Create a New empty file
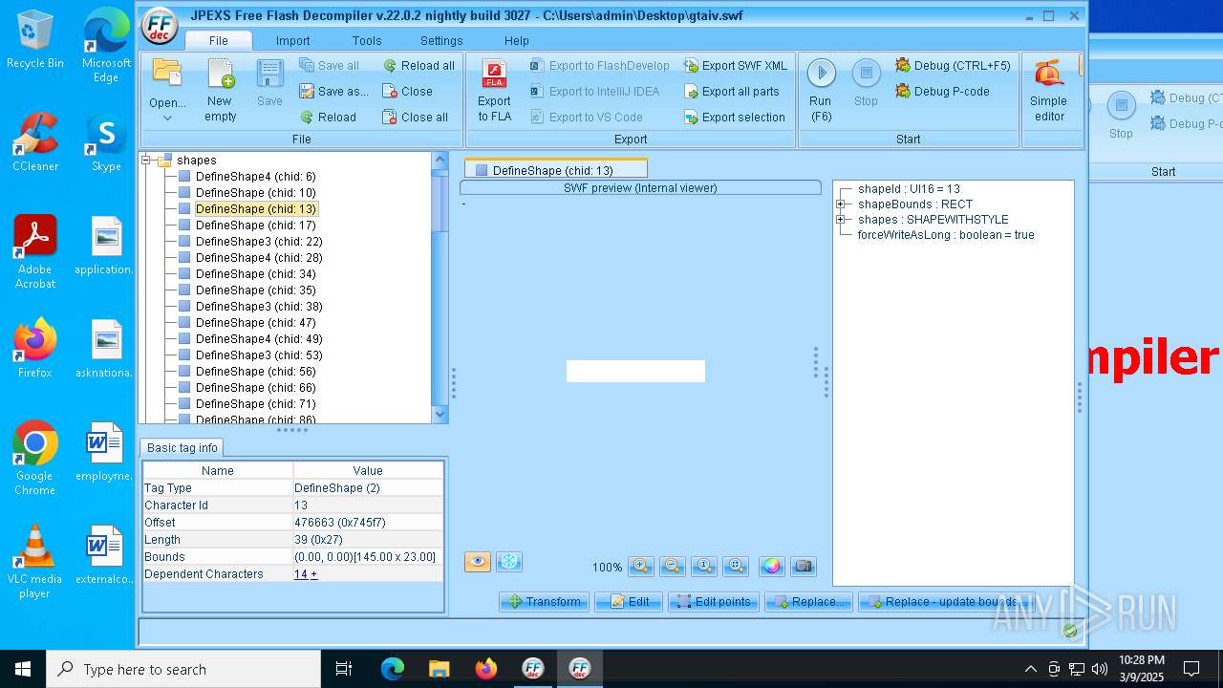The image size is (1223, 688). pyautogui.click(x=220, y=91)
